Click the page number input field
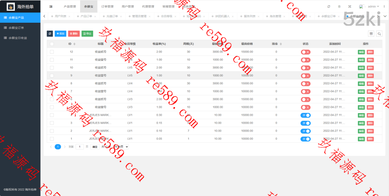 click(x=80, y=146)
